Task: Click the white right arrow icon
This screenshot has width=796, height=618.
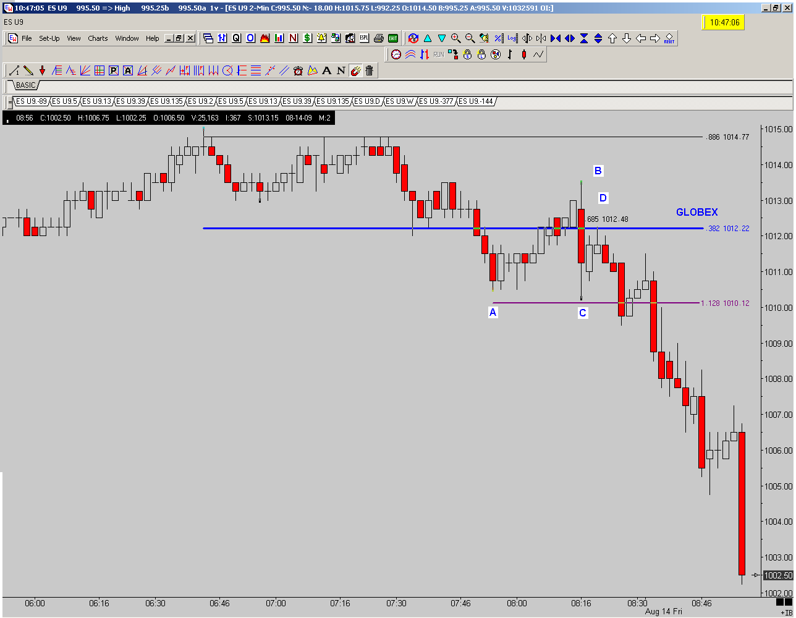Action: coord(655,38)
